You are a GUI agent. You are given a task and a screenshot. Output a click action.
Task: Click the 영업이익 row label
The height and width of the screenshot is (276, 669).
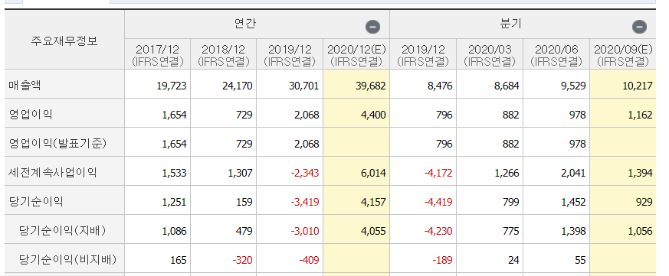coord(31,115)
